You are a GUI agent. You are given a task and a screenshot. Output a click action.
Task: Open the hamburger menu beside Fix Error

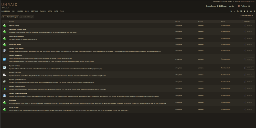point(249,6)
